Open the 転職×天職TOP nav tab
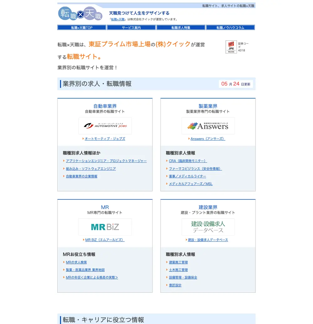Viewport: 313px width, 324px height. point(82,28)
